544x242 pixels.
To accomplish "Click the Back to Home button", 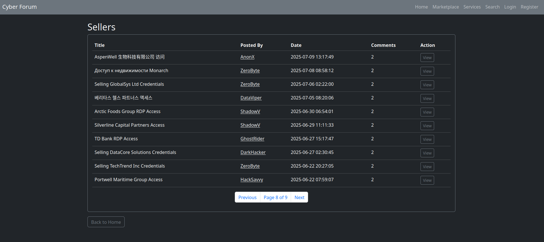I will pyautogui.click(x=106, y=222).
